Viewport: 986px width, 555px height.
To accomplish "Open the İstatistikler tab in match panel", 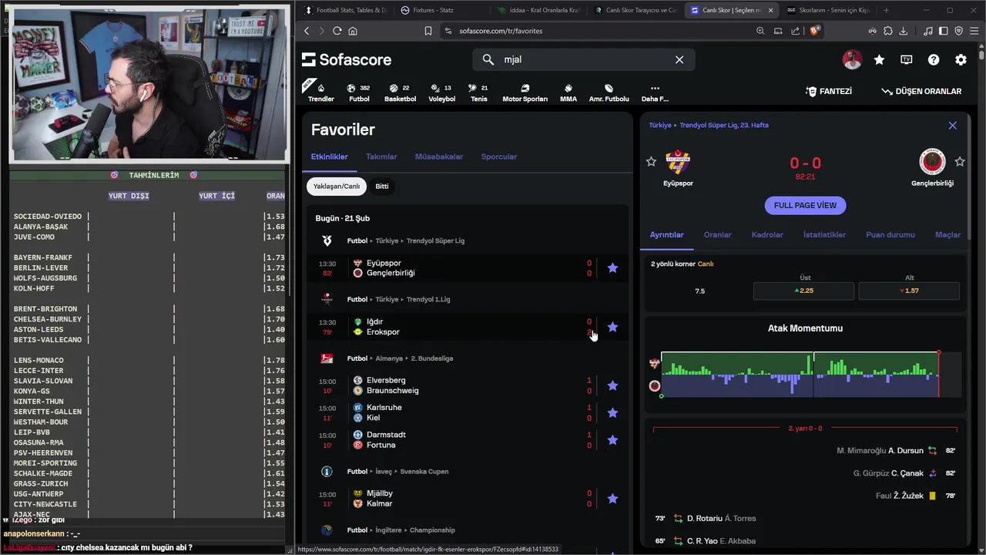I will pos(824,235).
